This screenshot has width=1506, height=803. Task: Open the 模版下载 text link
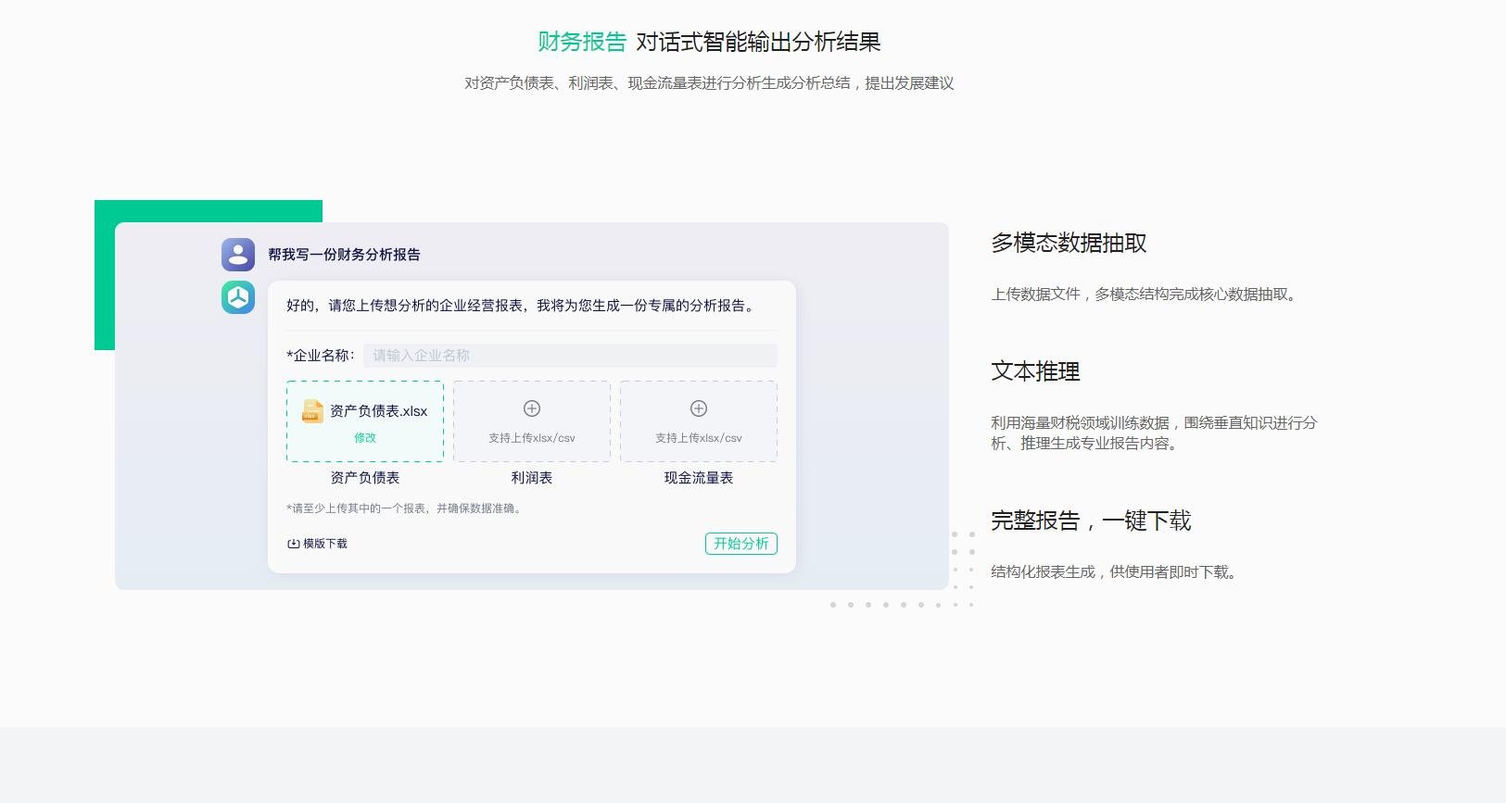coord(325,544)
